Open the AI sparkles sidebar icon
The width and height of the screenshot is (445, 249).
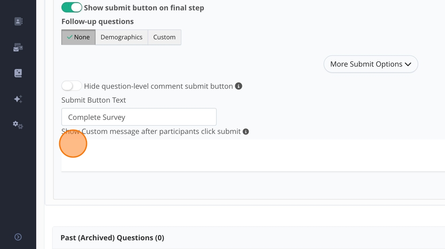coord(18,99)
